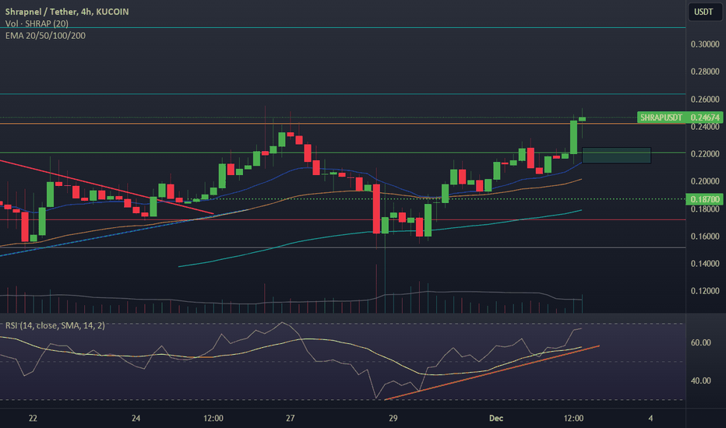Click the 0.22000 price axis label
The image size is (726, 428).
coord(705,154)
